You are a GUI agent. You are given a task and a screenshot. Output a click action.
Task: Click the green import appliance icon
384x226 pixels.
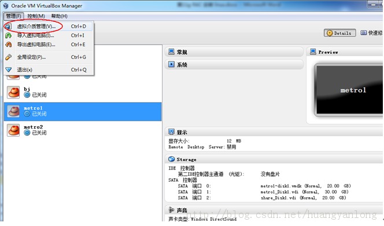point(8,36)
